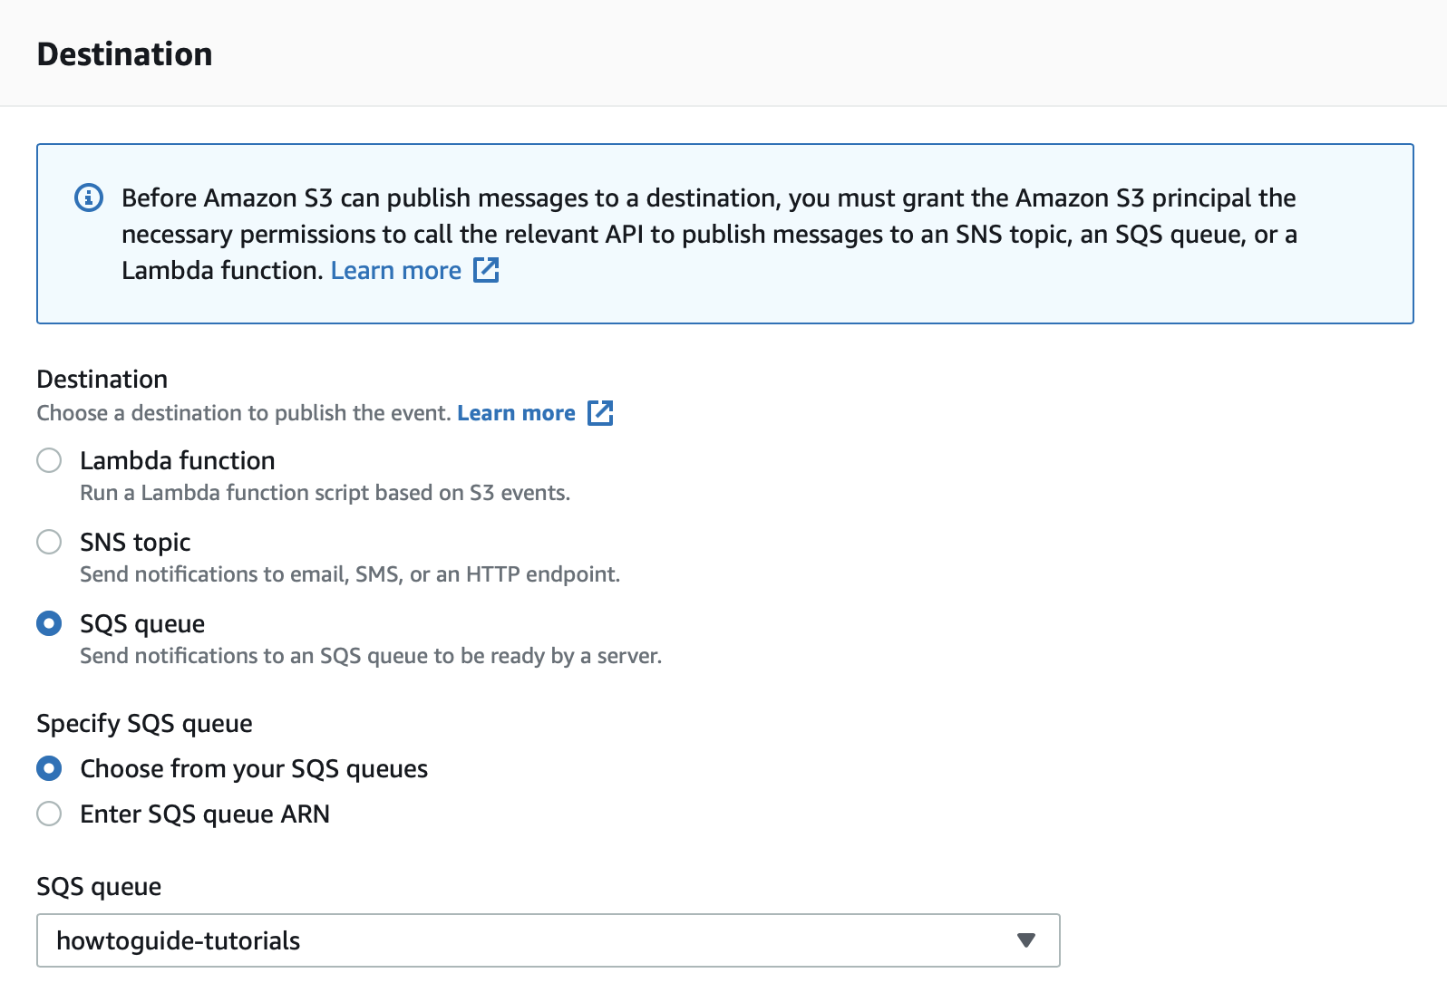Click the Enter SQS queue ARN label
This screenshot has width=1447, height=1002.
[205, 814]
